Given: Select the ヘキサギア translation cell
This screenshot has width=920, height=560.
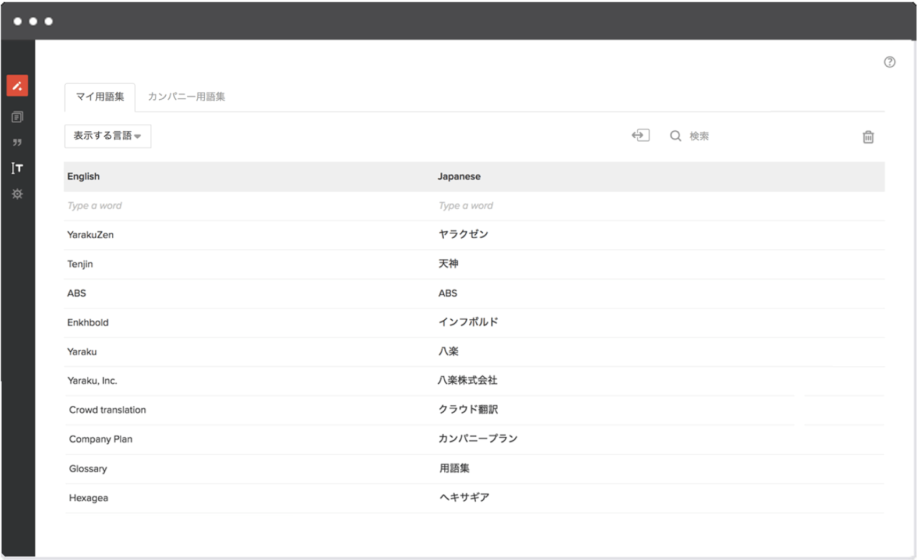Looking at the screenshot, I should 464,498.
